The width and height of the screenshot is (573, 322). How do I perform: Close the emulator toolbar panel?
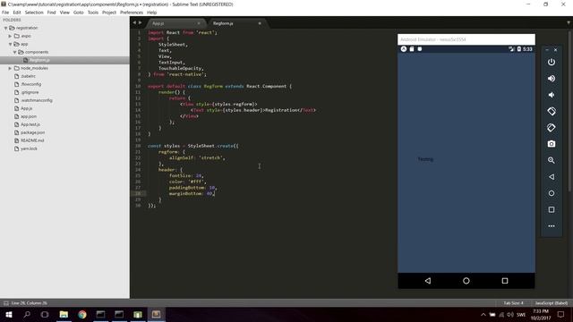coord(556,50)
